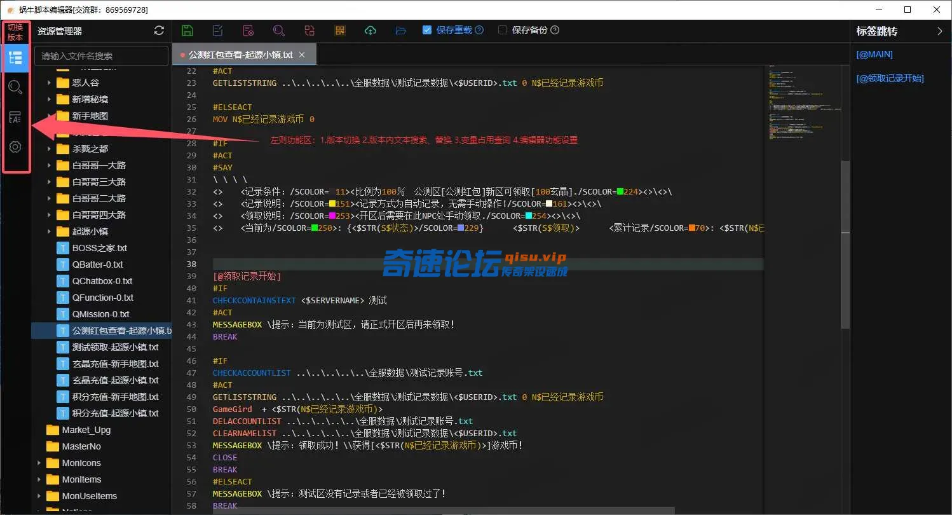
Task: Click help icon next to 保存重载
Action: 479,30
